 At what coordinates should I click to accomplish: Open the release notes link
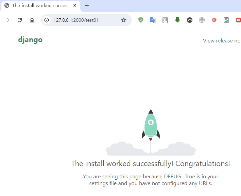pyautogui.click(x=228, y=41)
